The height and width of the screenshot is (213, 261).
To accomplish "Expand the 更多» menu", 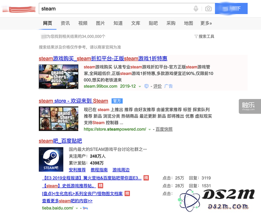I will tap(206, 23).
